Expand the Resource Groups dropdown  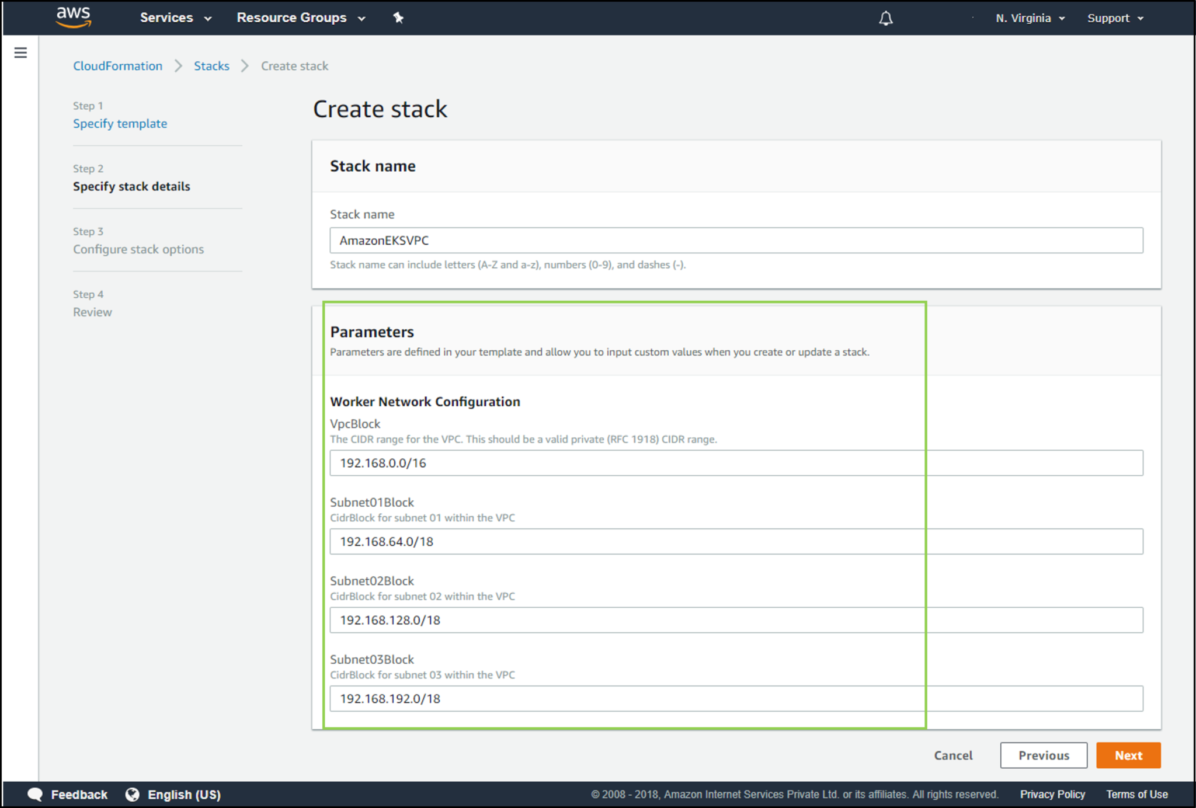click(301, 18)
